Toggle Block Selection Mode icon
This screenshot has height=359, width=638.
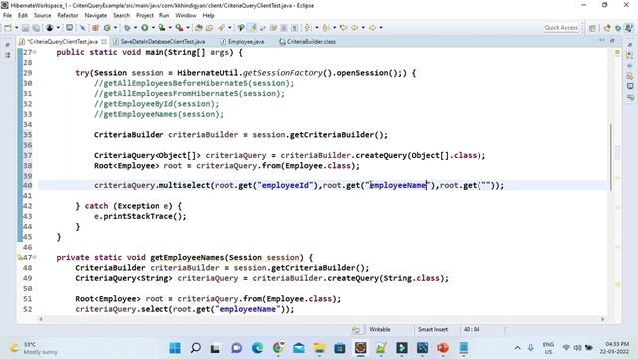pos(283,28)
